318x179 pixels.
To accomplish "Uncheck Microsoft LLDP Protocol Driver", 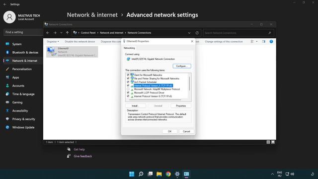I will (128, 92).
